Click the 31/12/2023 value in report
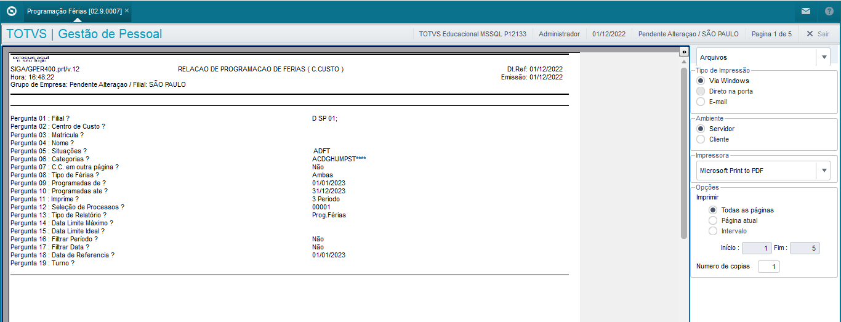The image size is (841, 322). (329, 191)
